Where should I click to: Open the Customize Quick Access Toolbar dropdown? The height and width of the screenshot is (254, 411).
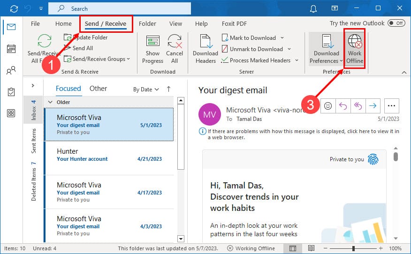point(41,8)
